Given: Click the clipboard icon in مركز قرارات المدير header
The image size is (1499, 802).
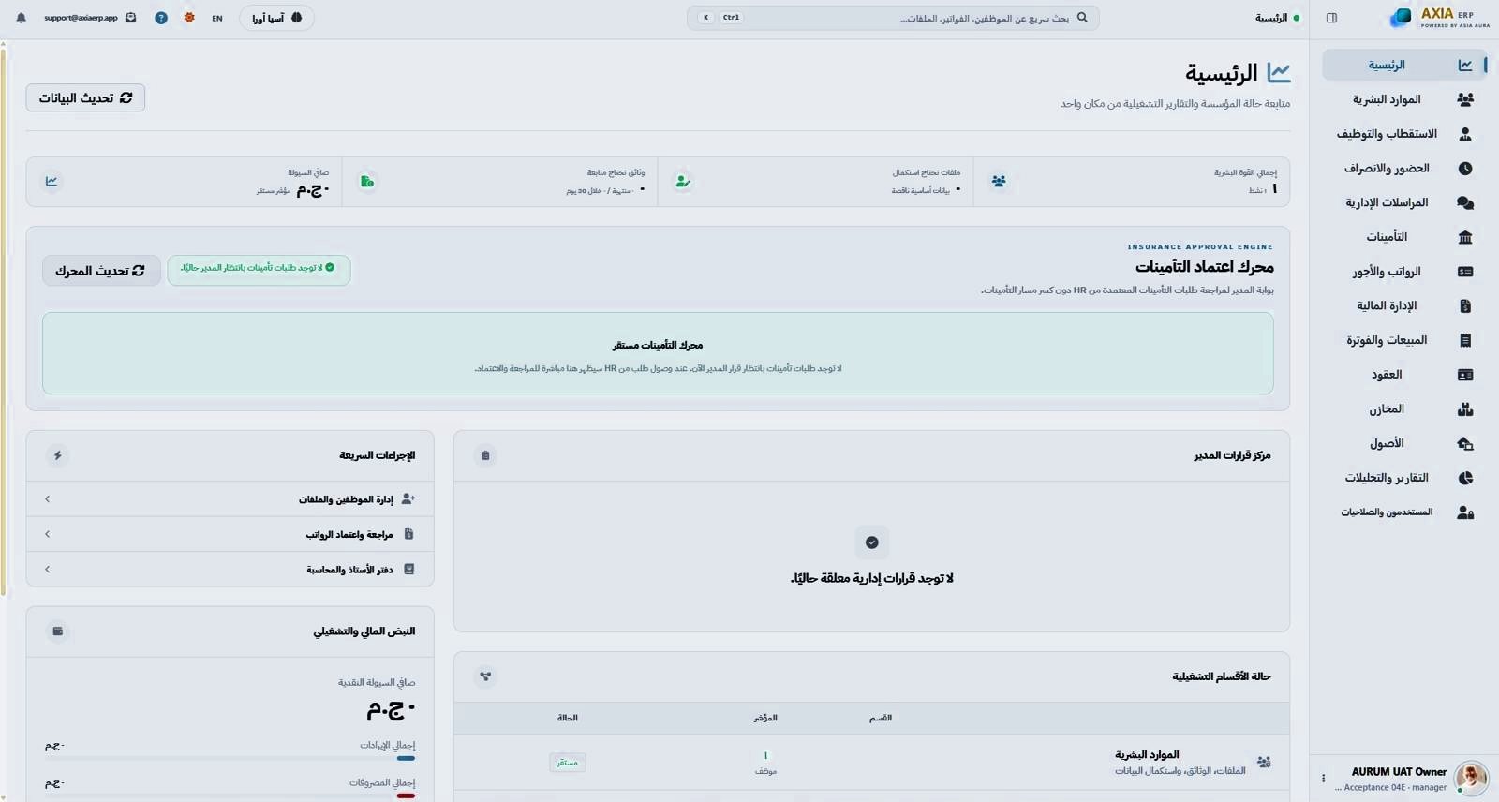Looking at the screenshot, I should click(485, 455).
